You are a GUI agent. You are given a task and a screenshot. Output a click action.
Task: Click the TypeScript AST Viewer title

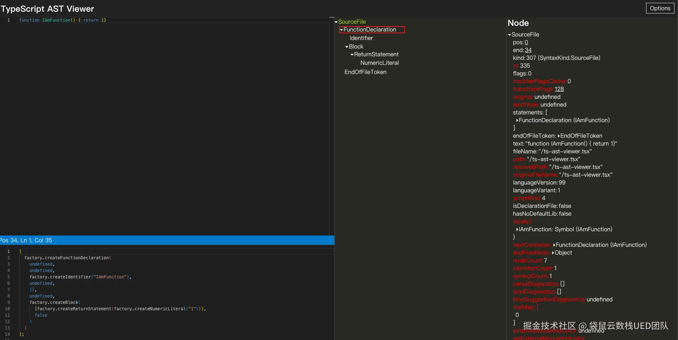[48, 9]
